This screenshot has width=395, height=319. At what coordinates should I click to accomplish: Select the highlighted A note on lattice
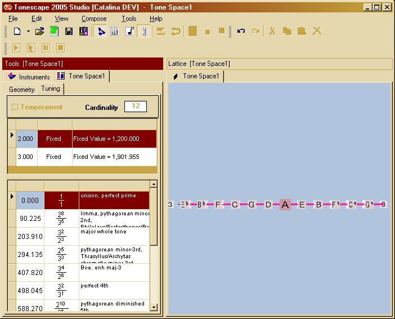coord(285,205)
